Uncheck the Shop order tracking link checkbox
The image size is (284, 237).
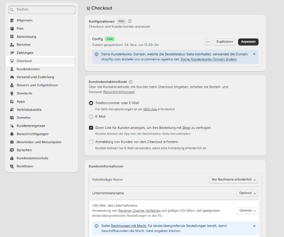pyautogui.click(x=91, y=128)
